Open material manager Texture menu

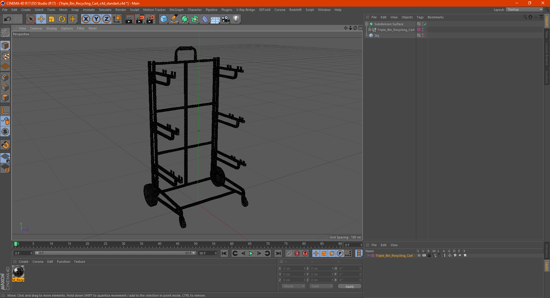pos(79,262)
